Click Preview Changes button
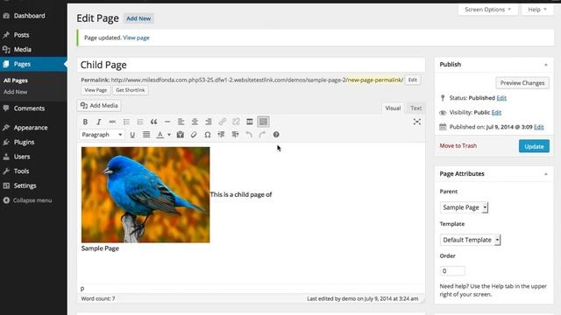This screenshot has width=561, height=315. tap(522, 83)
